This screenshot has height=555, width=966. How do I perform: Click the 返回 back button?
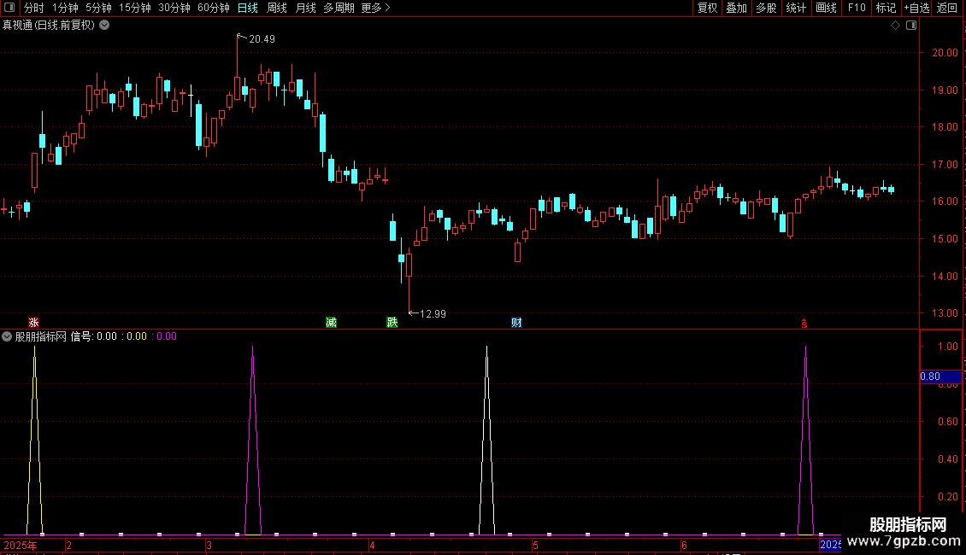click(947, 8)
